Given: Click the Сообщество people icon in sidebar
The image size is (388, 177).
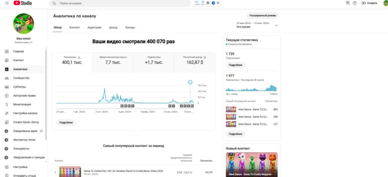Looking at the screenshot, I should [7, 78].
